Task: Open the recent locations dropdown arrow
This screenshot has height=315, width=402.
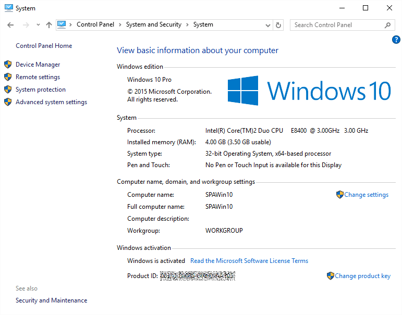Action: [x=38, y=25]
